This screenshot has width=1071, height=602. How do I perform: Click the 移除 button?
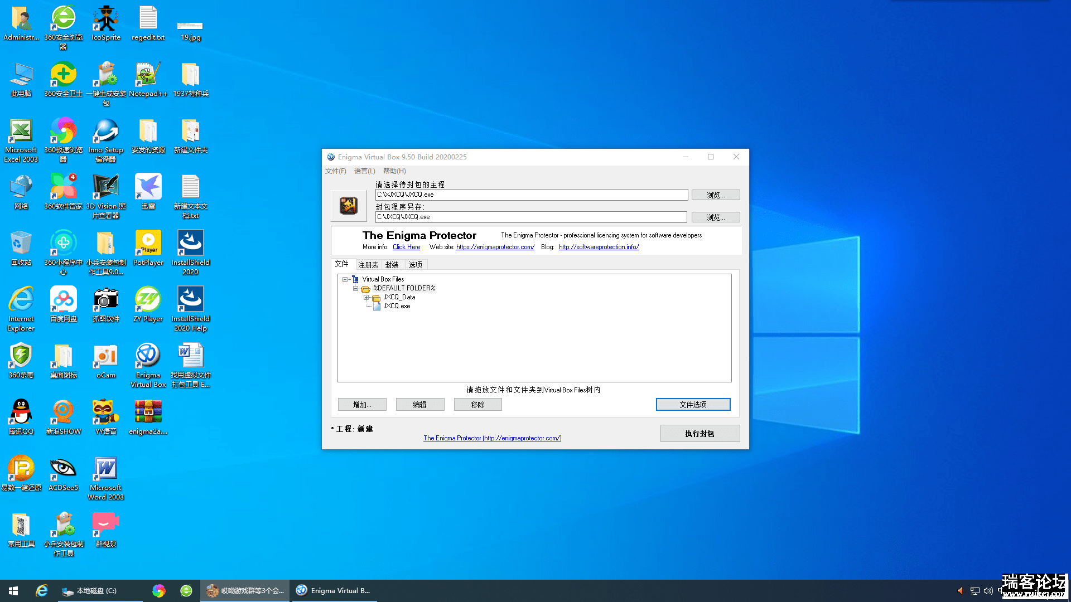pos(478,405)
